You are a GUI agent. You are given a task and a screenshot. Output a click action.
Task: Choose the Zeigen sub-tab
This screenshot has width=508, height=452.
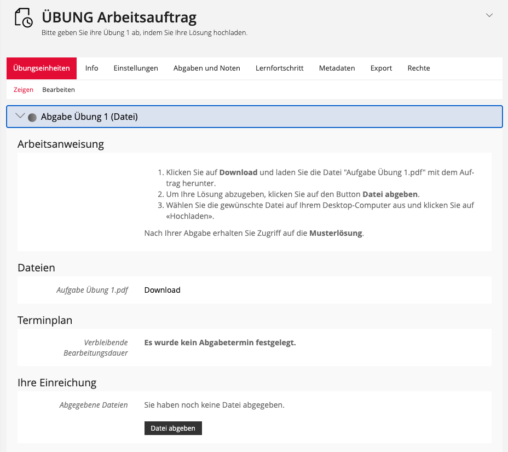pos(24,90)
